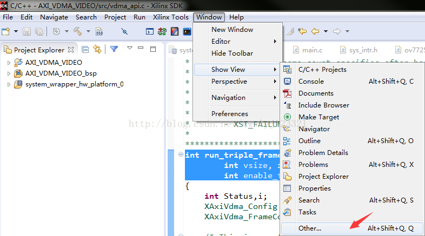Select Tasks view entry
The image size is (425, 236).
352,212
